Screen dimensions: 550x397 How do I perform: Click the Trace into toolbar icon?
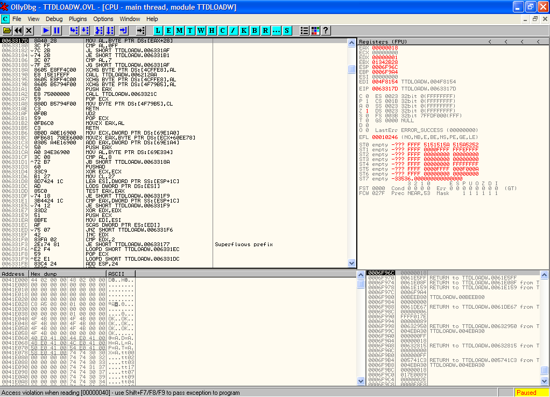(99, 31)
